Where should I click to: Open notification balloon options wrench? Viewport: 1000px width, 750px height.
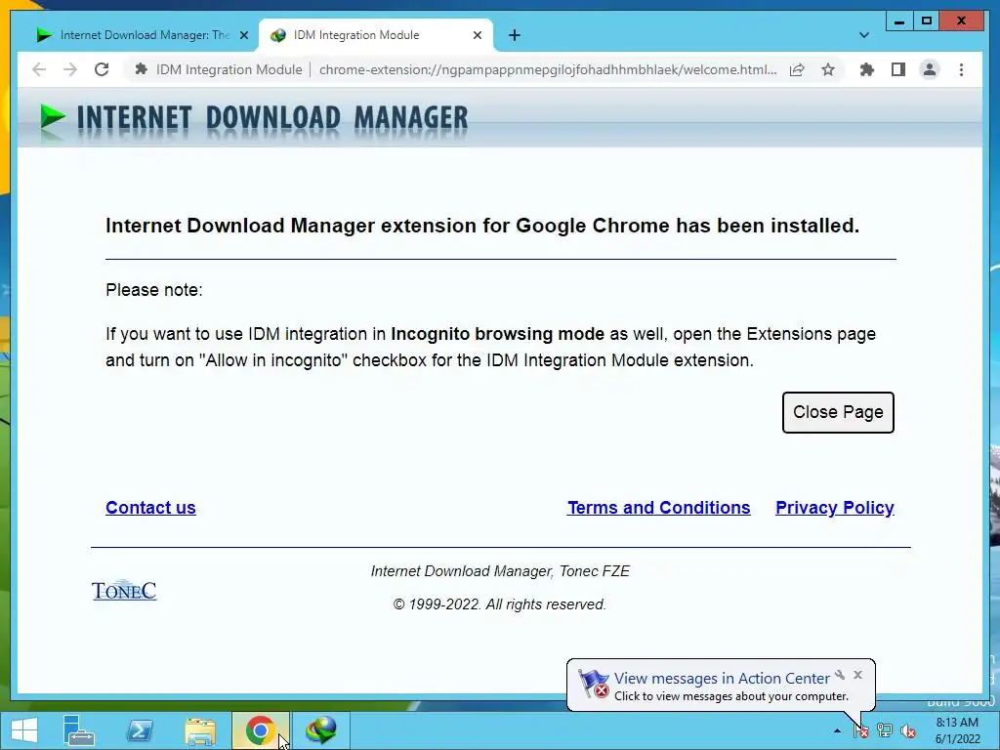[x=840, y=675]
